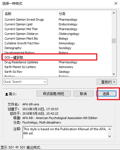This screenshot has width=120, height=150.
Task: Select Cytokine Growth Fact Rev style
Action: click(57, 43)
